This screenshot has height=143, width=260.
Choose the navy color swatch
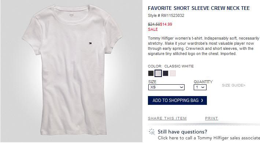[166, 73]
